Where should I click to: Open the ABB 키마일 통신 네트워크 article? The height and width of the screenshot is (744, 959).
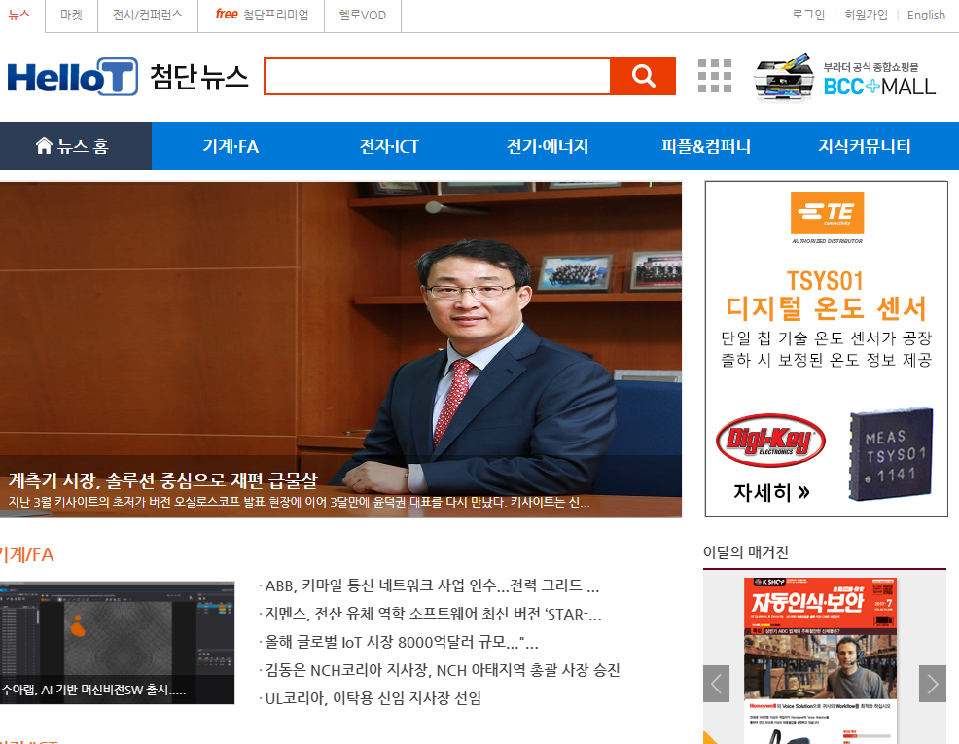[x=432, y=586]
